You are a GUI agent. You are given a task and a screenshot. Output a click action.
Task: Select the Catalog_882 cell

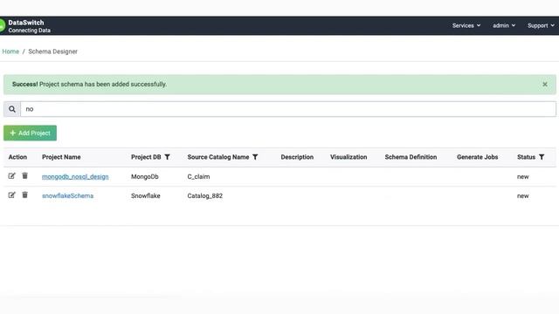coord(205,195)
